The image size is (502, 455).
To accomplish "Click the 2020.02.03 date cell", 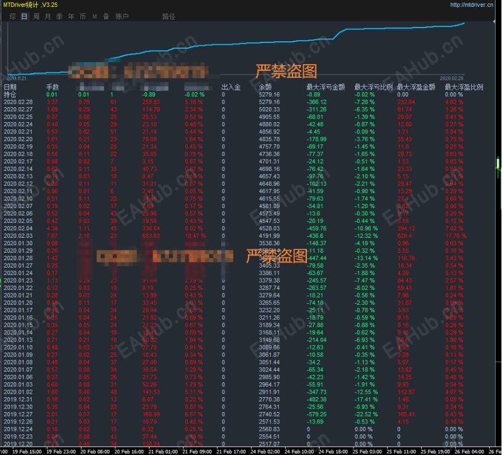I will click(18, 236).
